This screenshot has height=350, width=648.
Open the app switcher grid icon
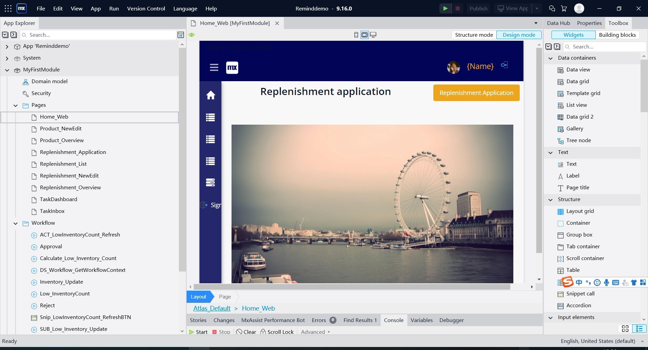click(8, 8)
